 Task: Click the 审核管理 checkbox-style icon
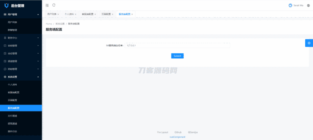tap(5, 46)
